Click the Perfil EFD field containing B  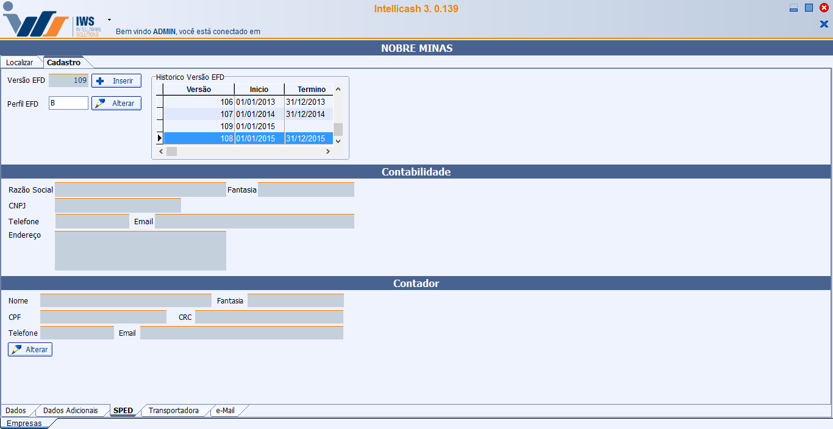[x=68, y=103]
